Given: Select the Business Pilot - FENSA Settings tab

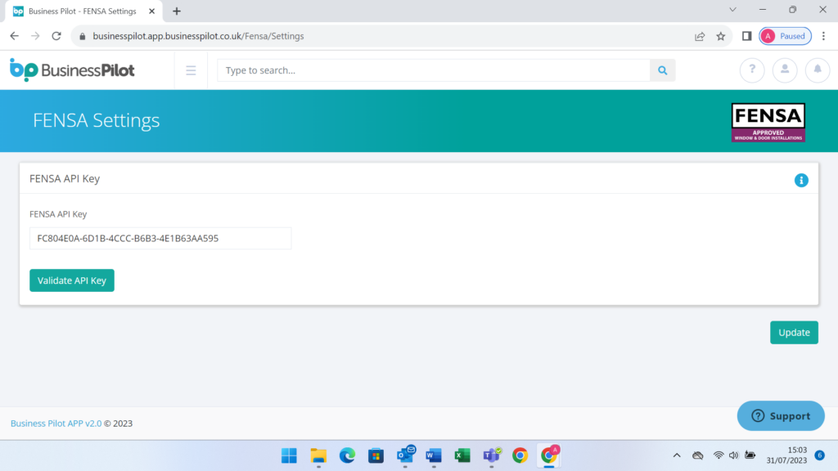Looking at the screenshot, I should (84, 11).
